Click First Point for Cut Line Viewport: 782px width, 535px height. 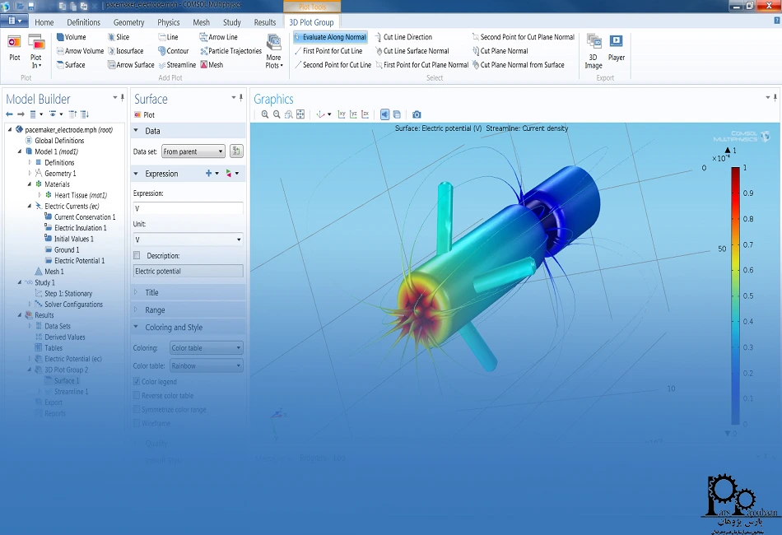click(333, 50)
